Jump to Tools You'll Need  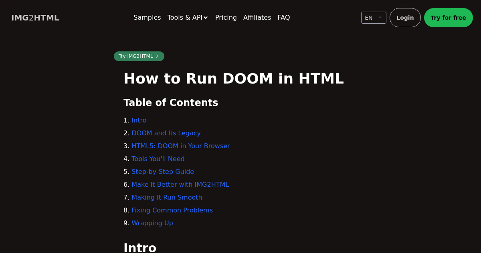158,159
